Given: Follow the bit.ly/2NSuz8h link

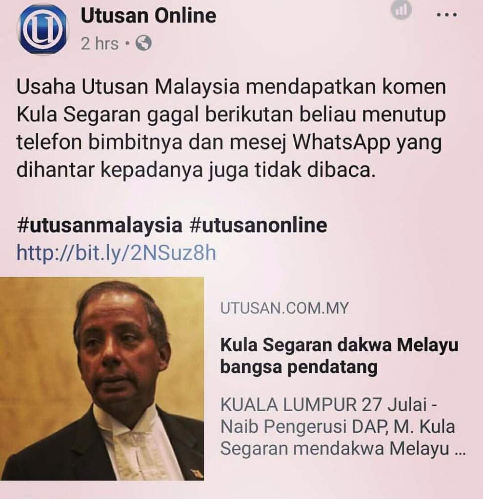Looking at the screenshot, I should [116, 253].
